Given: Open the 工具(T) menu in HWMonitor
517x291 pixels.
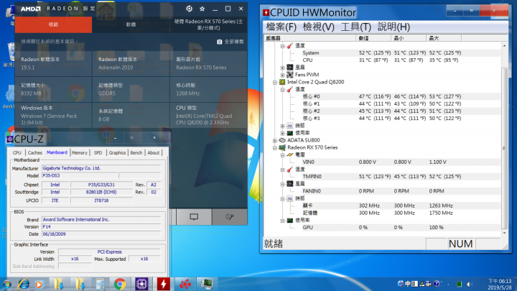Looking at the screenshot, I should [356, 27].
